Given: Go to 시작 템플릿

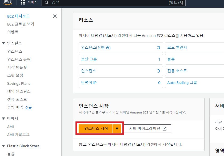Looking at the screenshot, I should click(x=17, y=67).
